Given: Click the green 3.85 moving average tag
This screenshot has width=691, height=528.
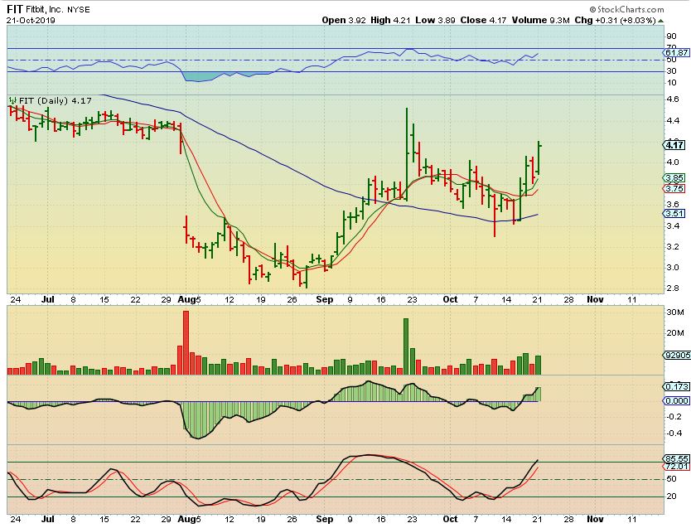Looking at the screenshot, I should [674, 177].
